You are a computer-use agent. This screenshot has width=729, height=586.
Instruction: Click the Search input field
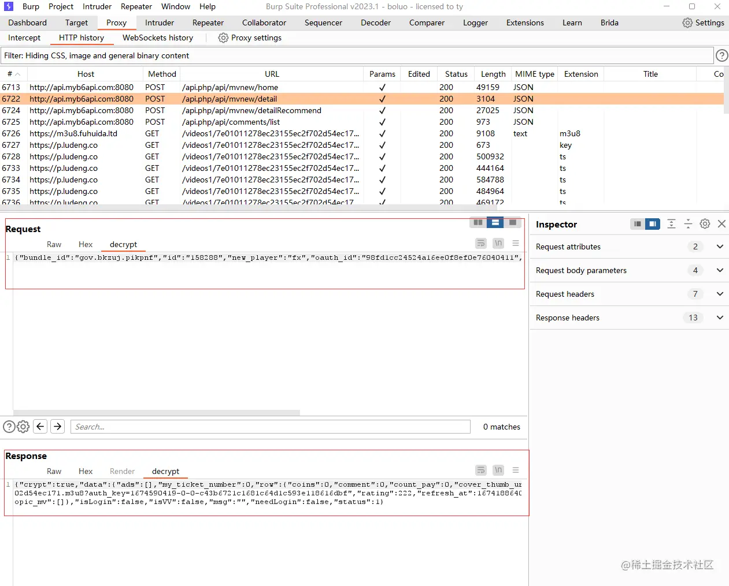tap(270, 427)
